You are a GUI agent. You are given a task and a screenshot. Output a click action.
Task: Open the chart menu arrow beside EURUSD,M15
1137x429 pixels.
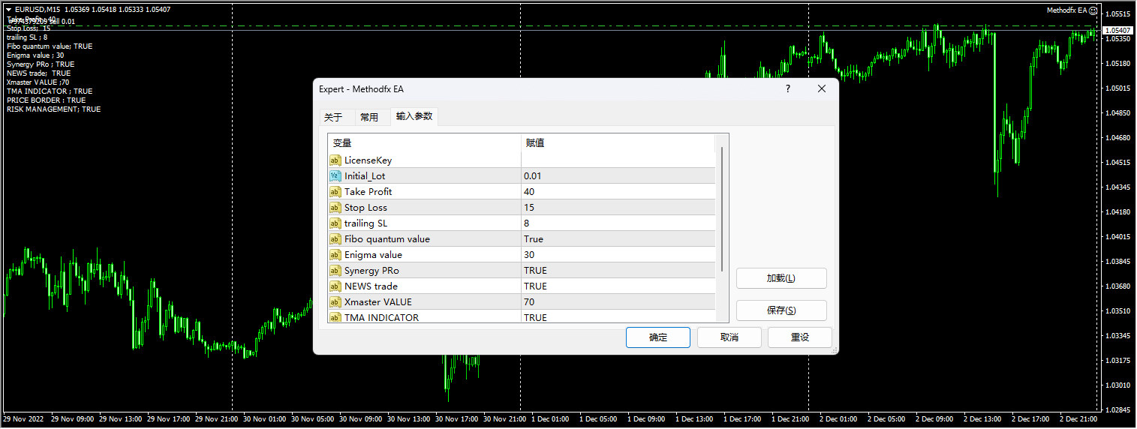pyautogui.click(x=8, y=10)
